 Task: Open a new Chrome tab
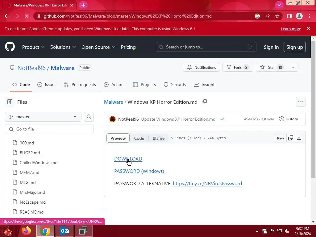pyautogui.click(x=83, y=5)
